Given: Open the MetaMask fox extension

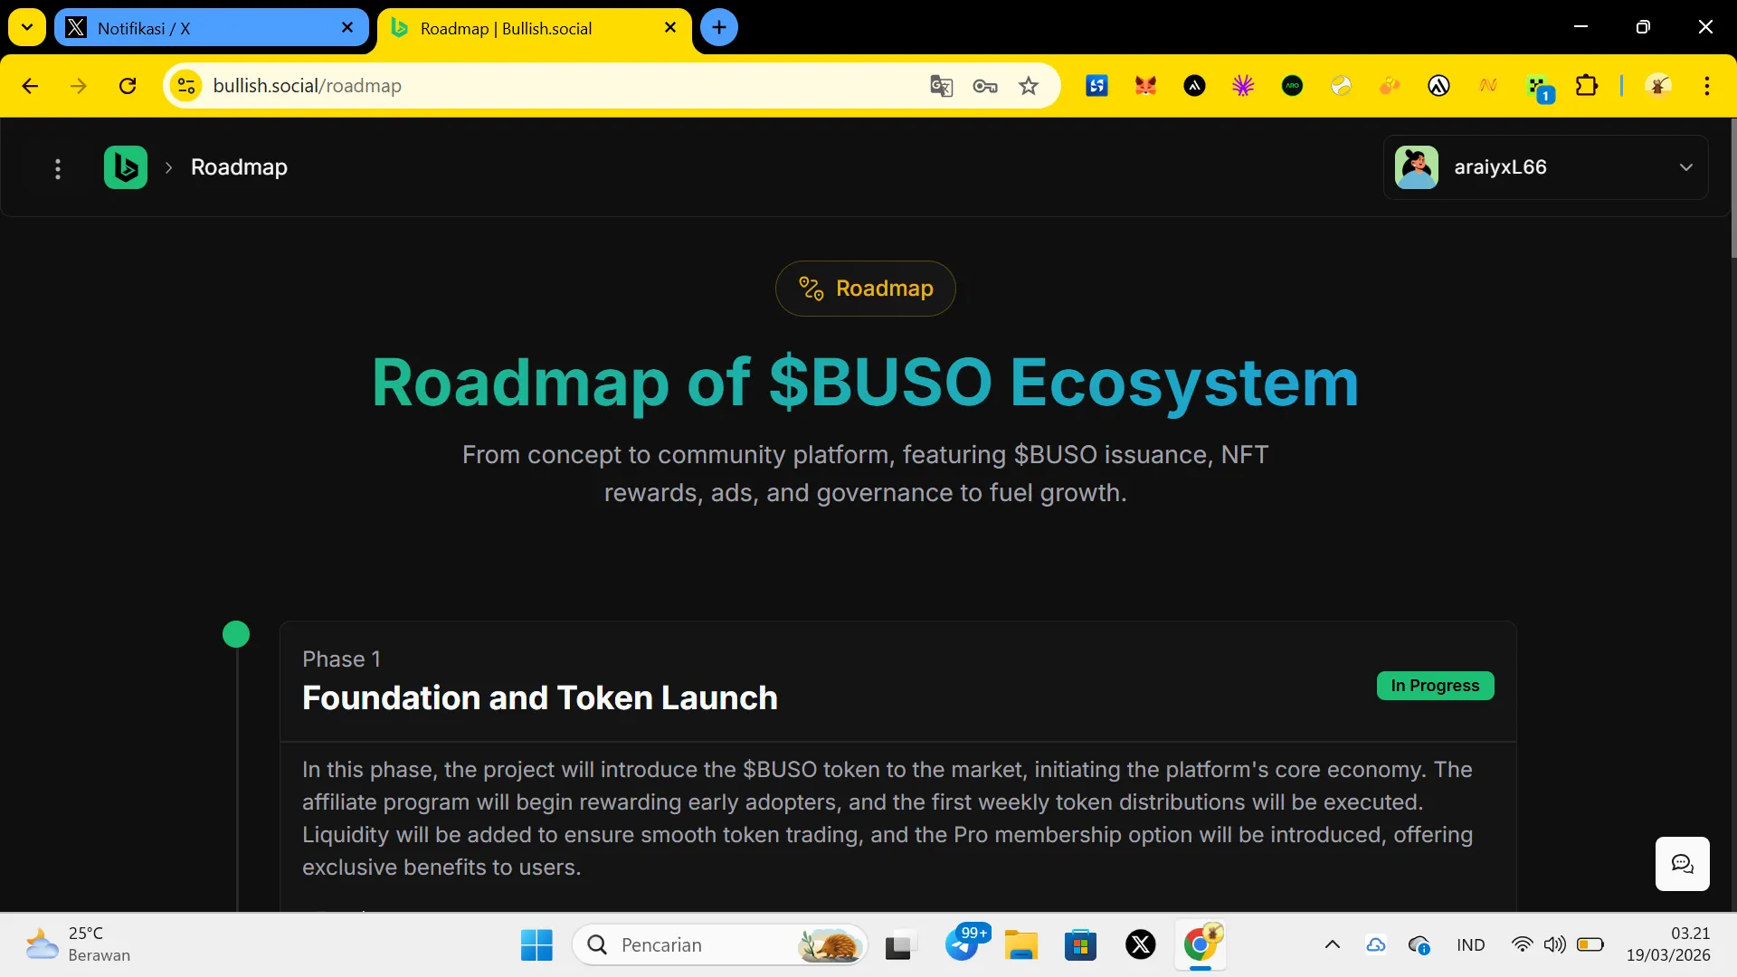Looking at the screenshot, I should point(1145,86).
